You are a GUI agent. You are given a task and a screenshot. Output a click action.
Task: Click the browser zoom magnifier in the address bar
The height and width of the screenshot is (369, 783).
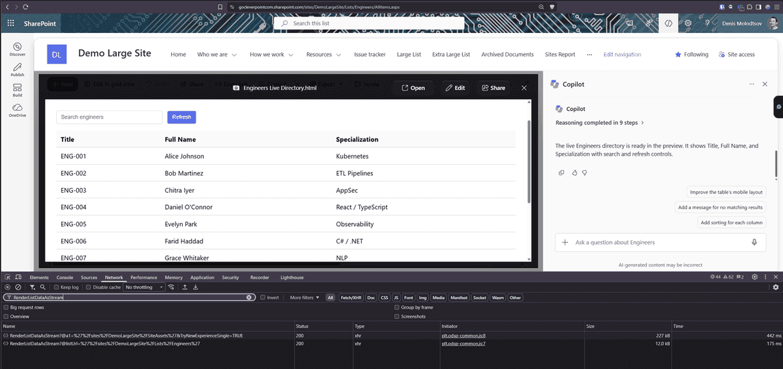tap(541, 6)
